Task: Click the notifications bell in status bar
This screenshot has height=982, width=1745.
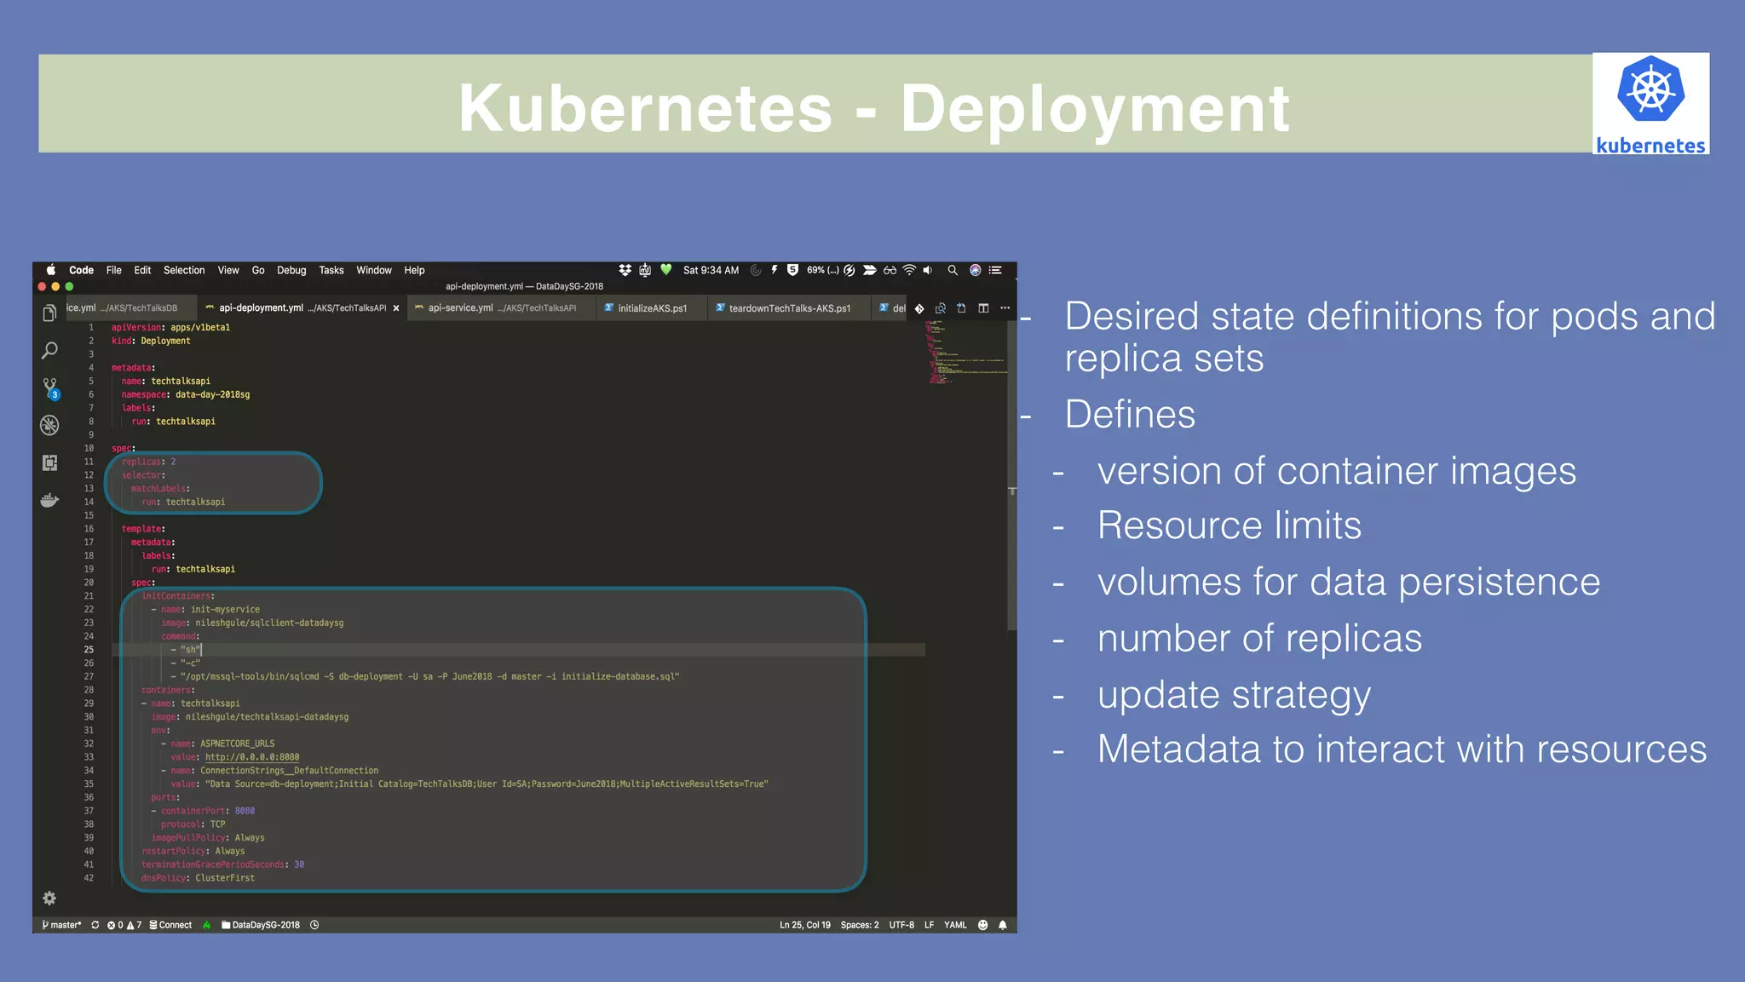Action: [x=1003, y=925]
